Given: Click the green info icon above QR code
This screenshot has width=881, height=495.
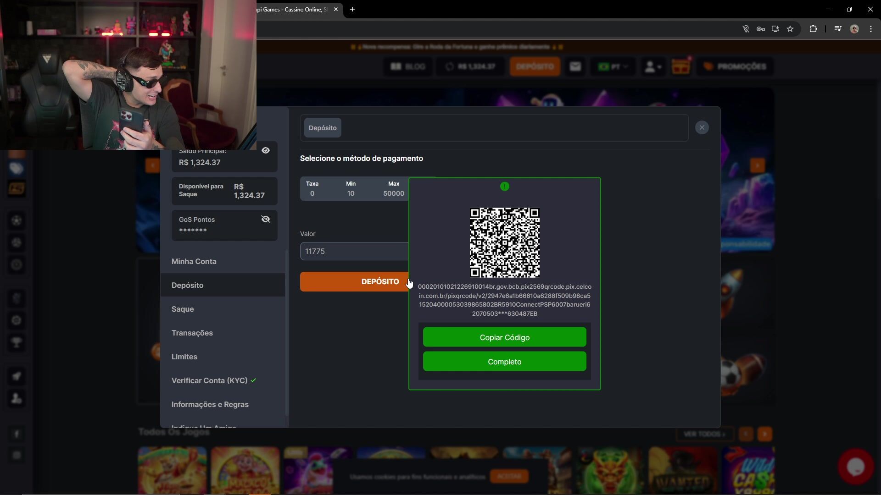Looking at the screenshot, I should [505, 186].
